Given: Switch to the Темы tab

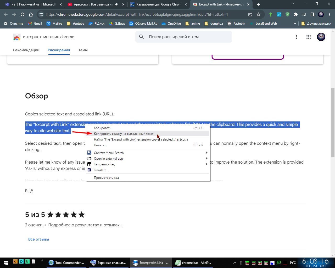Looking at the screenshot, I should pyautogui.click(x=83, y=50).
